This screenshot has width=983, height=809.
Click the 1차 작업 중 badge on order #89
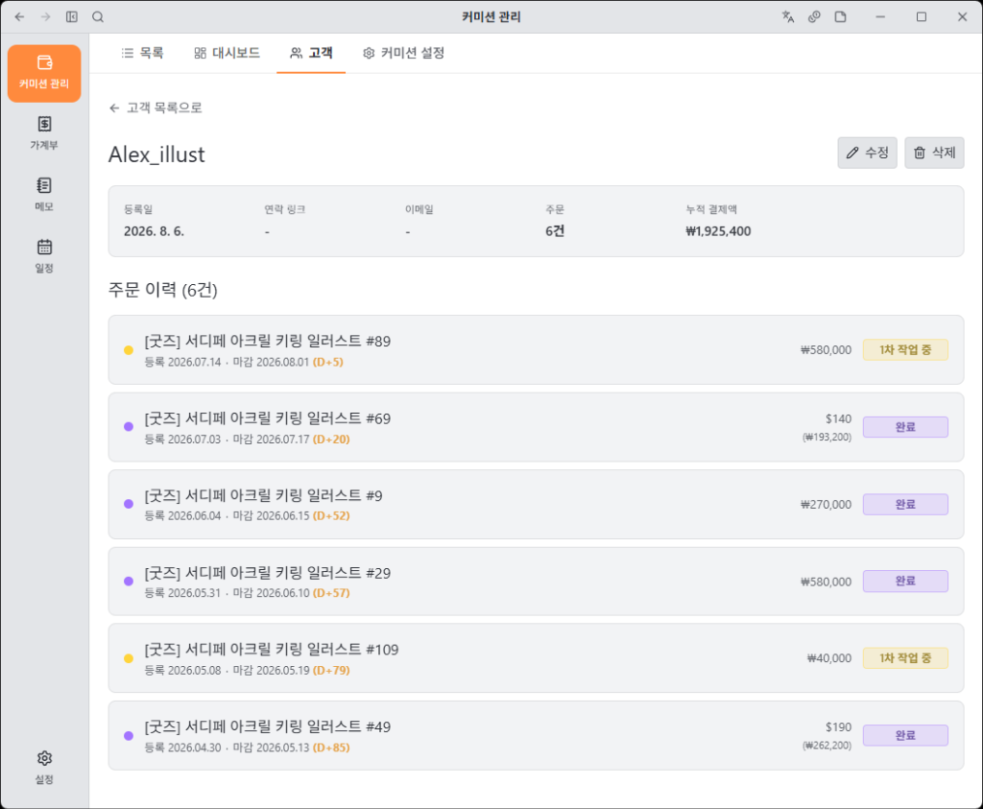click(x=905, y=349)
